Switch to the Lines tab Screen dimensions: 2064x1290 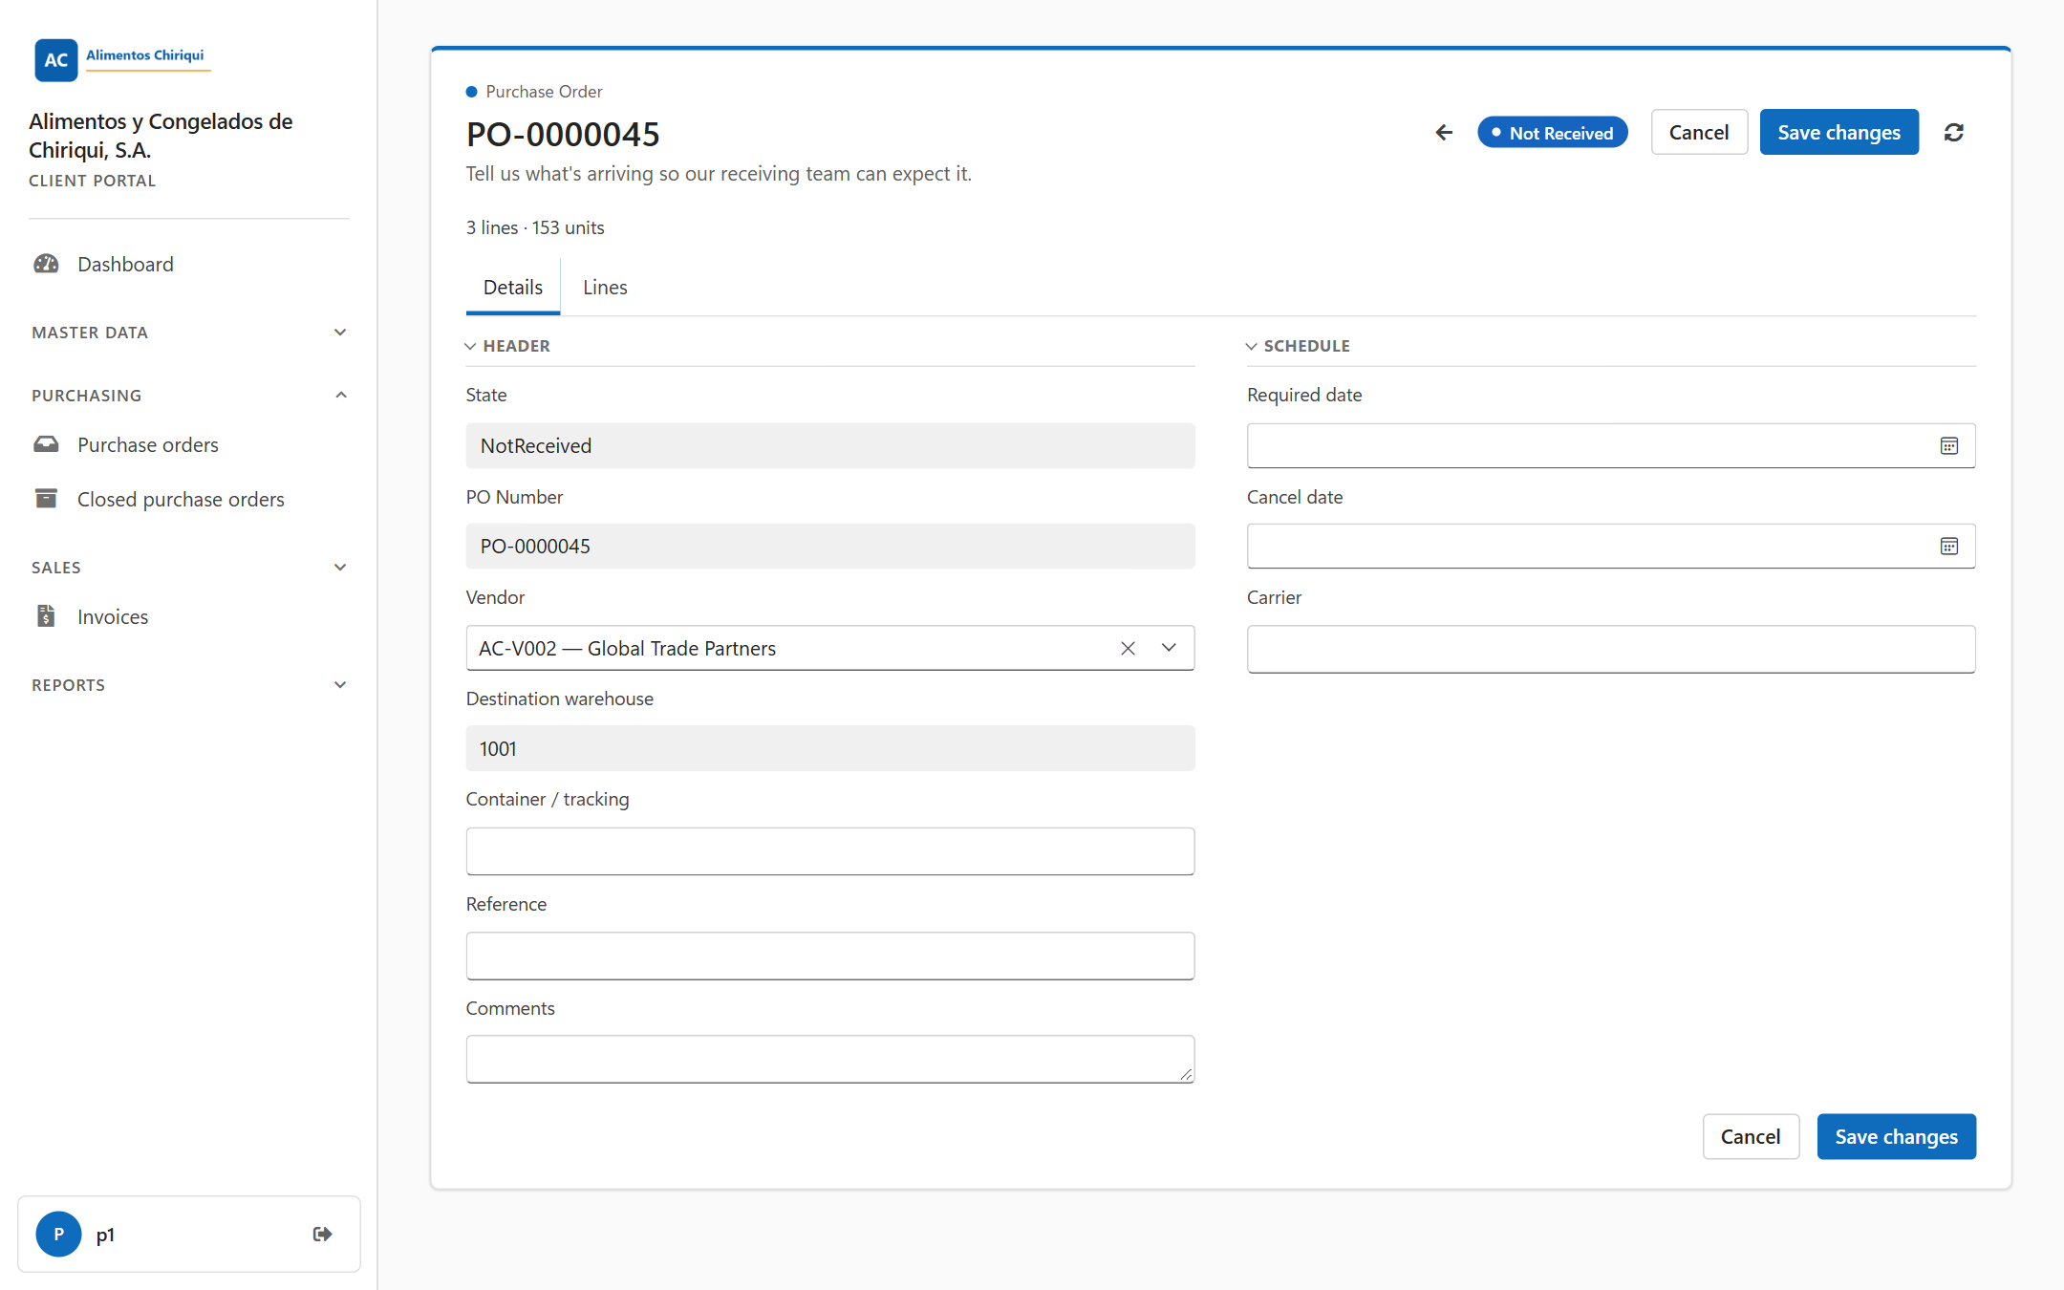605,288
